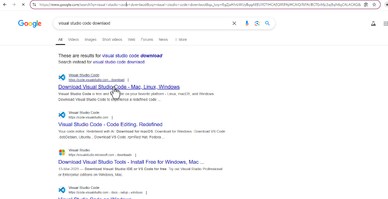Start voice search with microphone icon

pos(247,23)
